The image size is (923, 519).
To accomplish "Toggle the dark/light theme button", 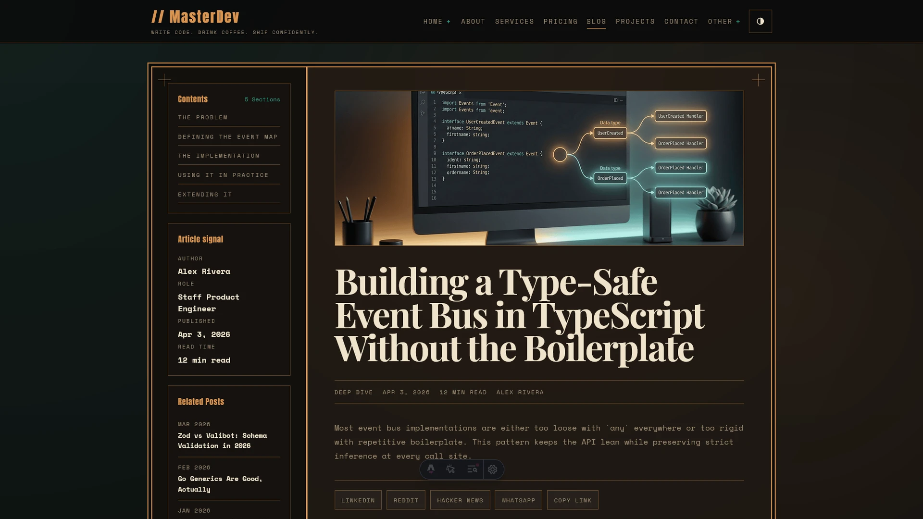I will pyautogui.click(x=760, y=21).
